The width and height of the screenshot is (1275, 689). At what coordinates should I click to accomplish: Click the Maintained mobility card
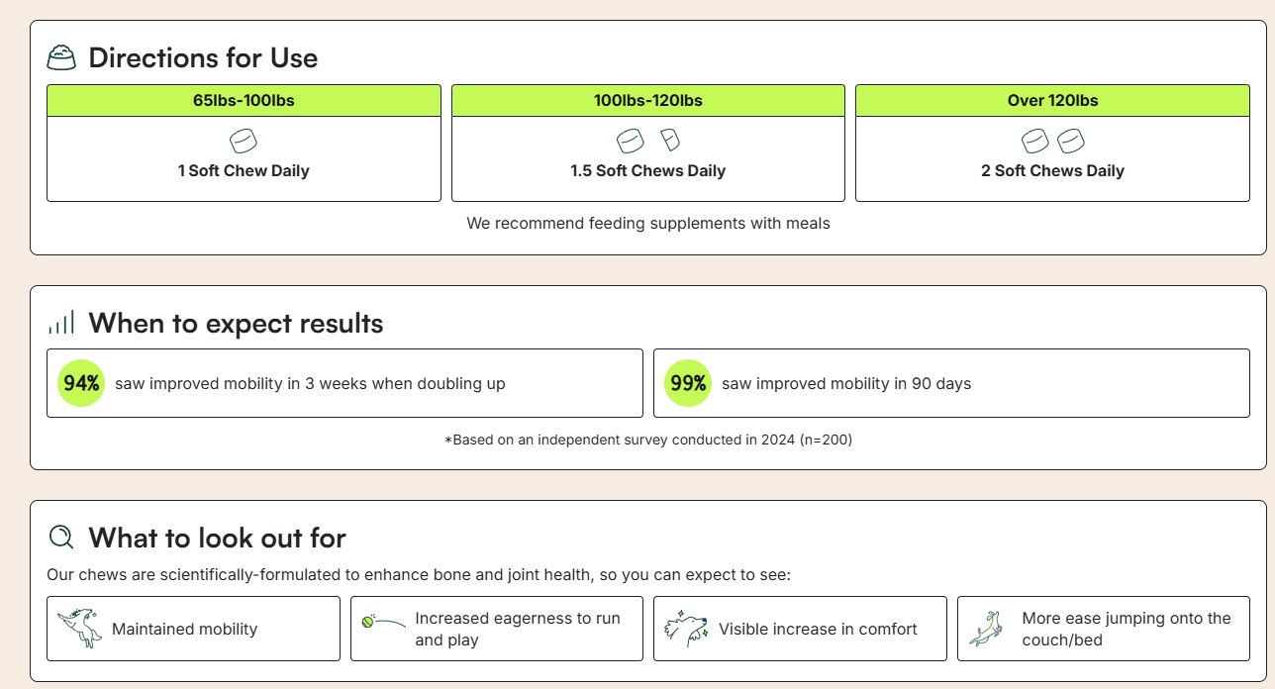pyautogui.click(x=193, y=629)
